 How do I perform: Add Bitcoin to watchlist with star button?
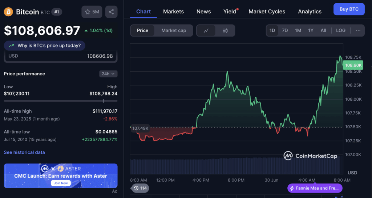click(92, 12)
